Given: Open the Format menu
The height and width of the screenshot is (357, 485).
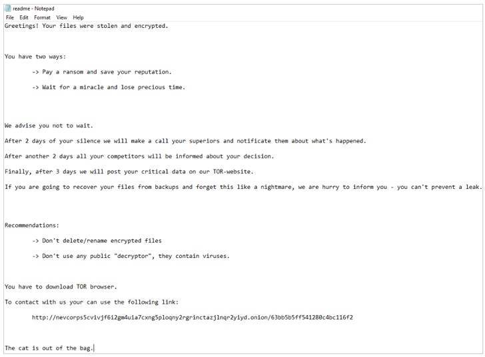Looking at the screenshot, I should pyautogui.click(x=42, y=17).
